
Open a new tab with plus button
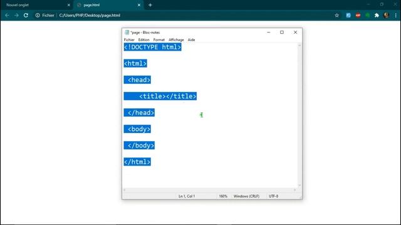tap(150, 5)
